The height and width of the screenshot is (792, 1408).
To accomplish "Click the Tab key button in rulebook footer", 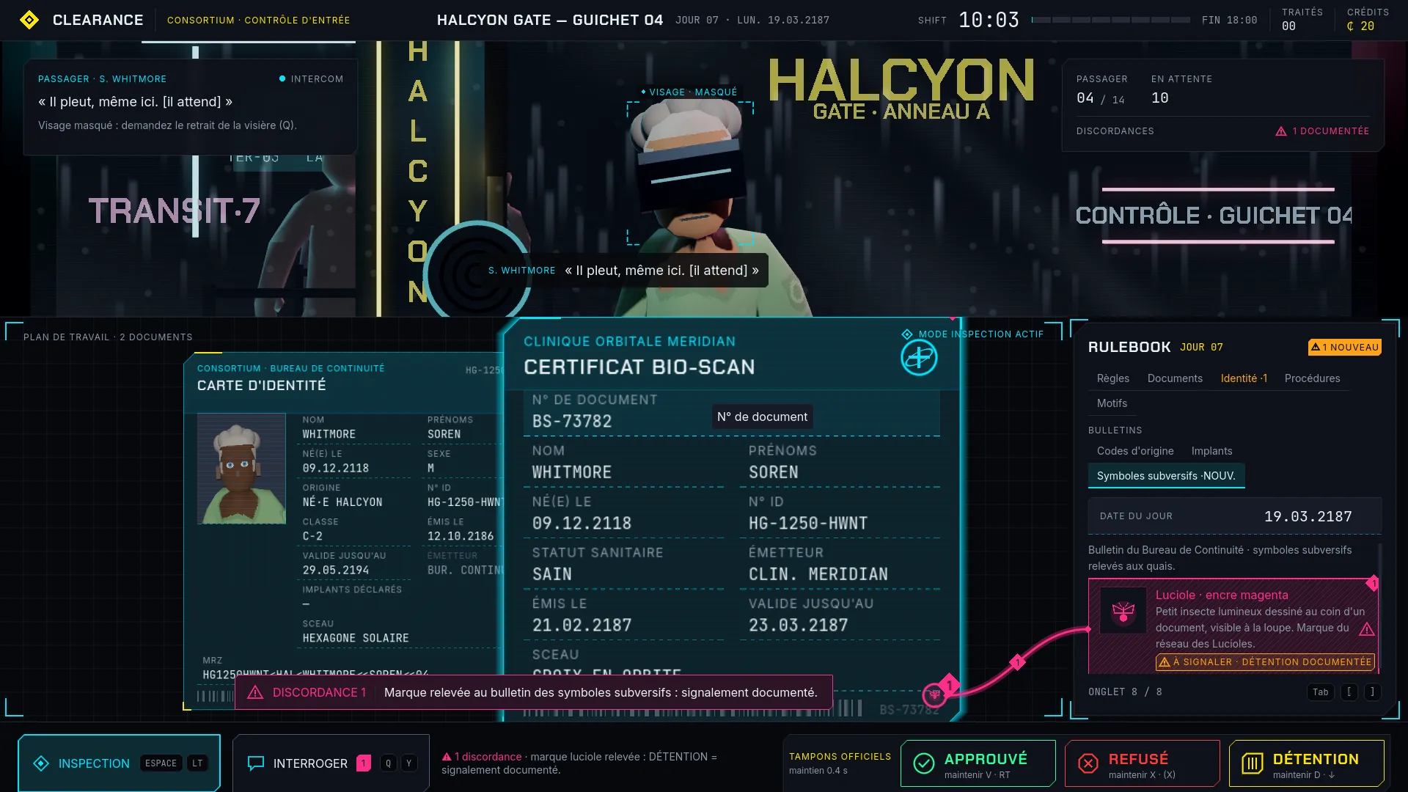I will [x=1320, y=692].
